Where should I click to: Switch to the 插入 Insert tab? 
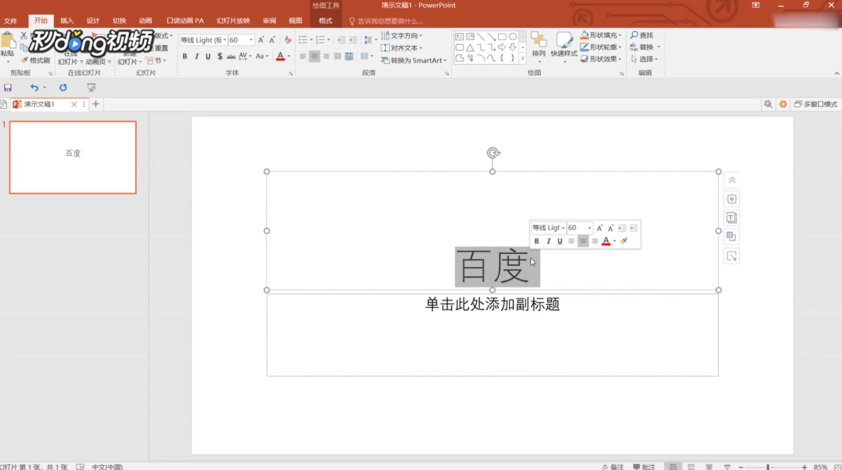(x=67, y=21)
